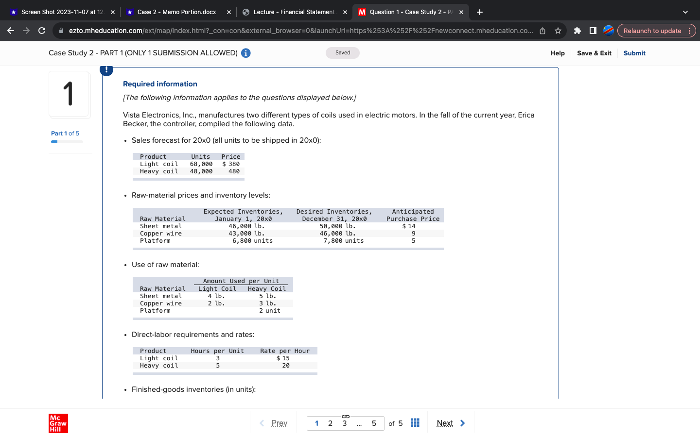Click the $ 15 rate for Light coil
Screen dimensions: 700x437
(283, 358)
